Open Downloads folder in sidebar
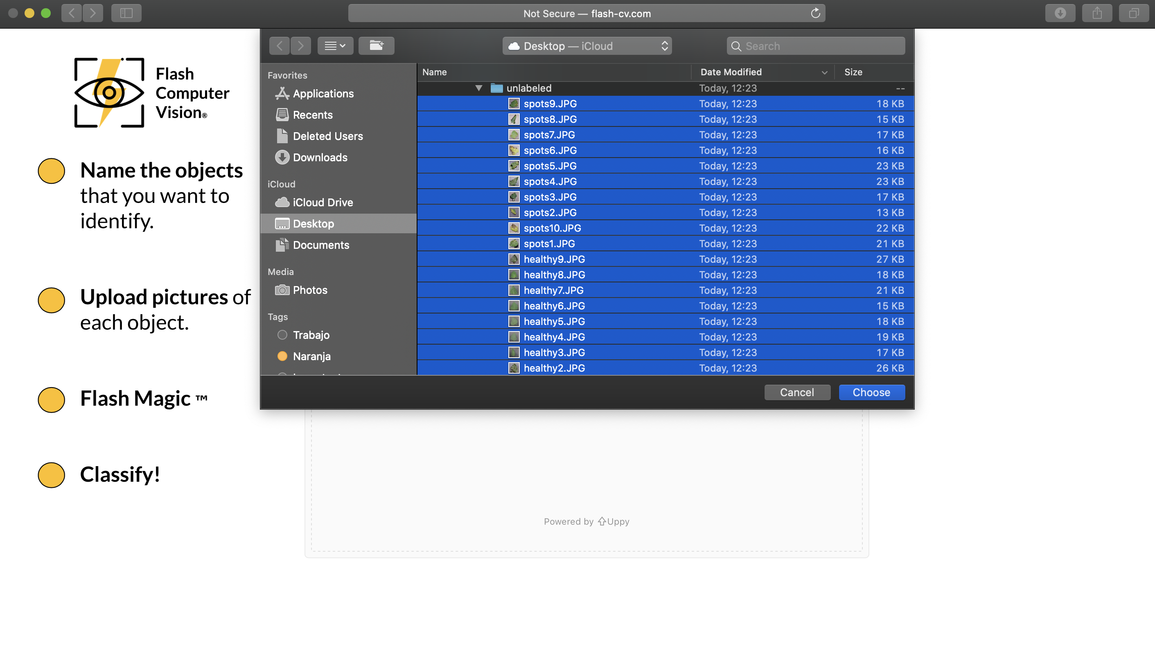The width and height of the screenshot is (1155, 672). [x=320, y=157]
